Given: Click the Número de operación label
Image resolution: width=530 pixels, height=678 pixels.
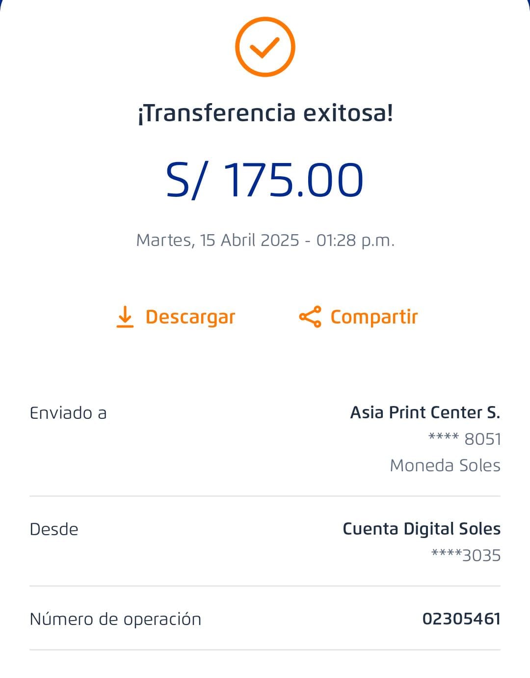Looking at the screenshot, I should click(x=115, y=619).
